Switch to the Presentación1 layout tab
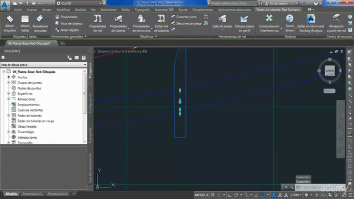Screen dimensions: 354x199 32,194
